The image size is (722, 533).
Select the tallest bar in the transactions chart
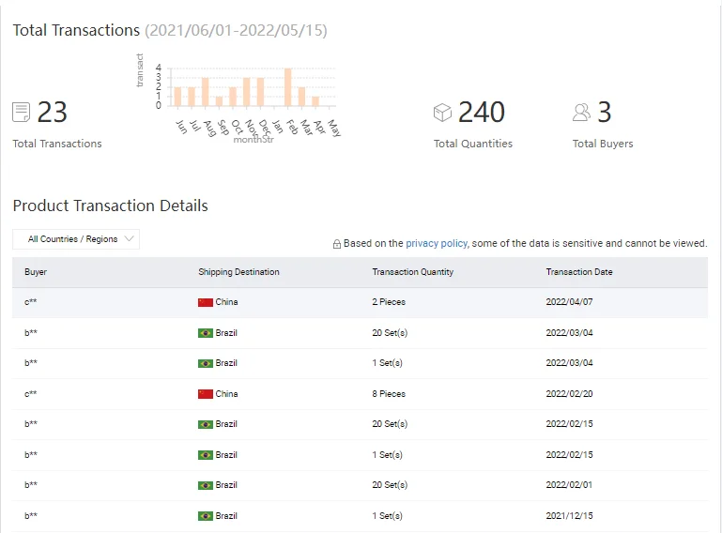point(288,87)
